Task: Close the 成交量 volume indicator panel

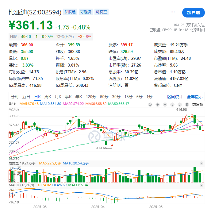Action: tap(201, 163)
